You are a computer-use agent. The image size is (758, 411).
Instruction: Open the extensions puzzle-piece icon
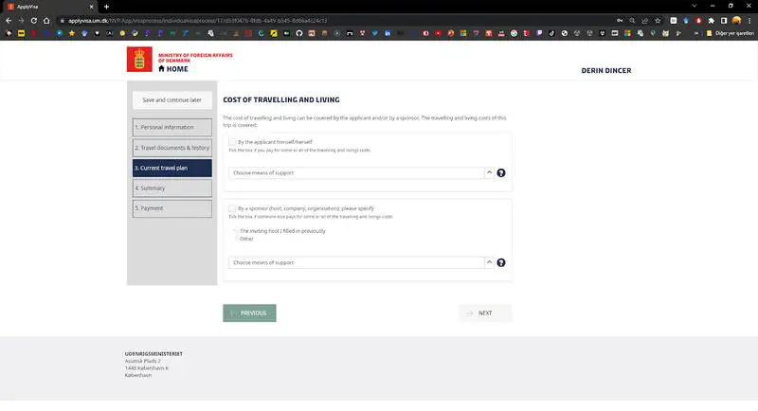pyautogui.click(x=712, y=21)
